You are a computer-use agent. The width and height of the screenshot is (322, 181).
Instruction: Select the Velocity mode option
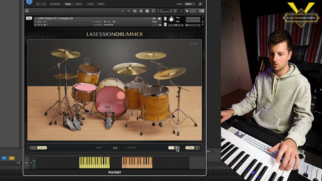42,148
